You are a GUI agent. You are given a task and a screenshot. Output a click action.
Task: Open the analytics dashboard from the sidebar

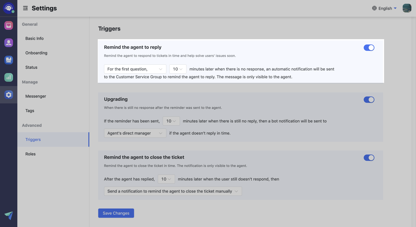8,77
